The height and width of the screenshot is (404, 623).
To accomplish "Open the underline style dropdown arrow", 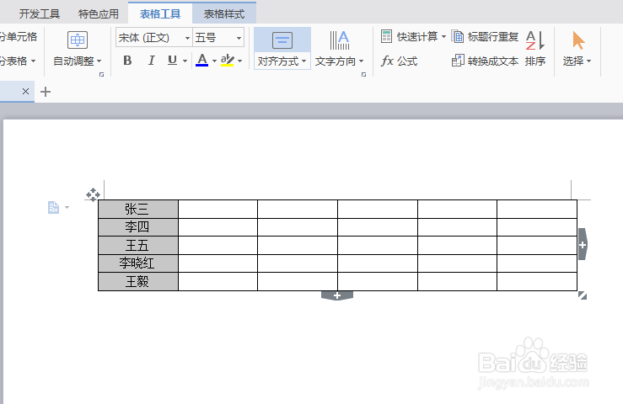I will (x=185, y=61).
